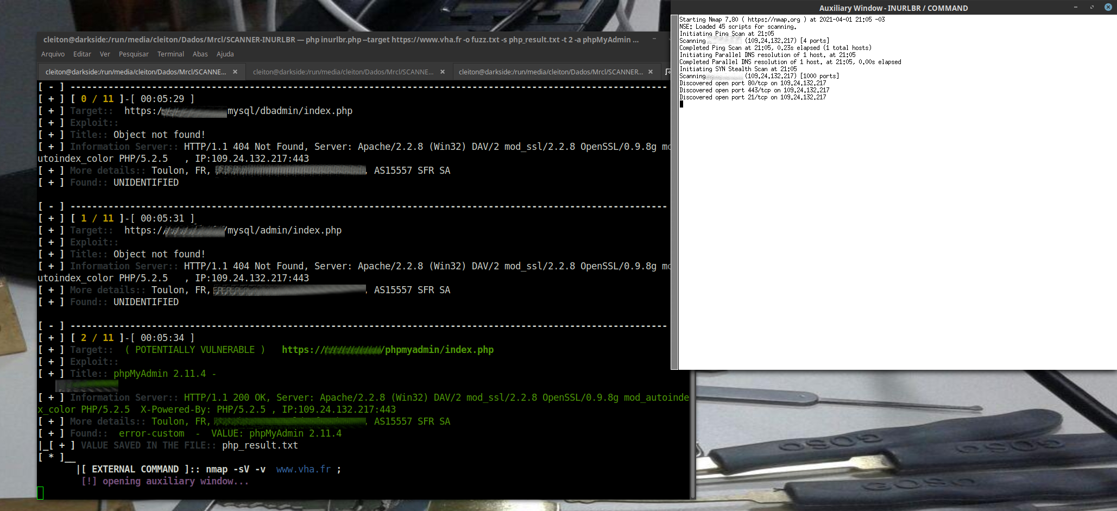Click the green terminal cursor block
Screen dimensions: 1117x511
point(40,494)
